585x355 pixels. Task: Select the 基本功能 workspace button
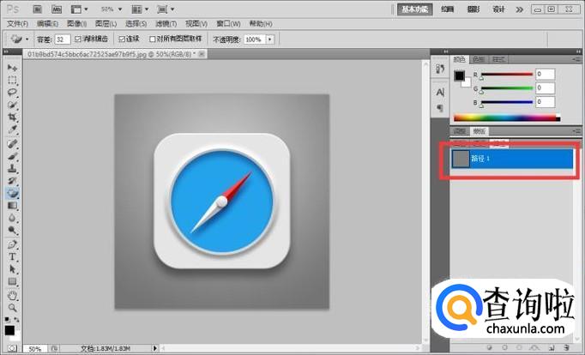415,9
